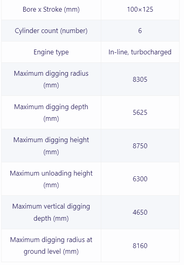184x265 pixels.
Task: Select the 6300 value cell
Action: click(x=140, y=179)
